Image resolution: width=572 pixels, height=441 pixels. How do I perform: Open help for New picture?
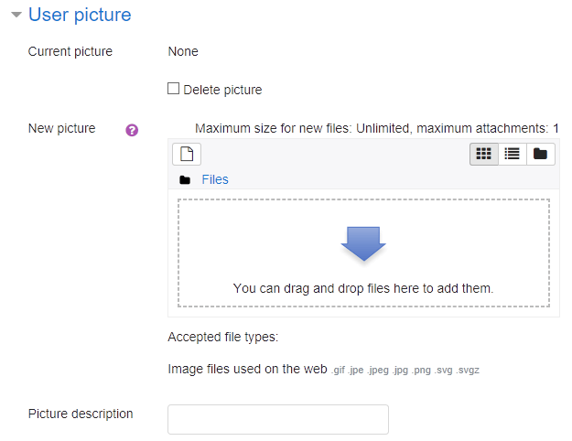pyautogui.click(x=132, y=130)
